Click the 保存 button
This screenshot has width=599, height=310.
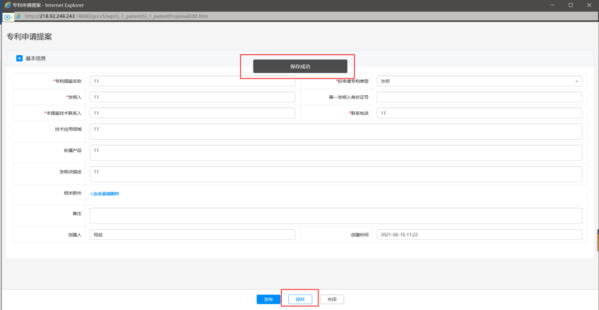[300, 299]
